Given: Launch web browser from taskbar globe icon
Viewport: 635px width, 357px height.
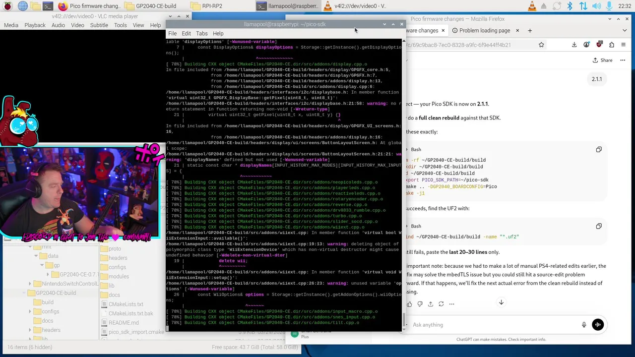Looking at the screenshot, I should 22,6.
